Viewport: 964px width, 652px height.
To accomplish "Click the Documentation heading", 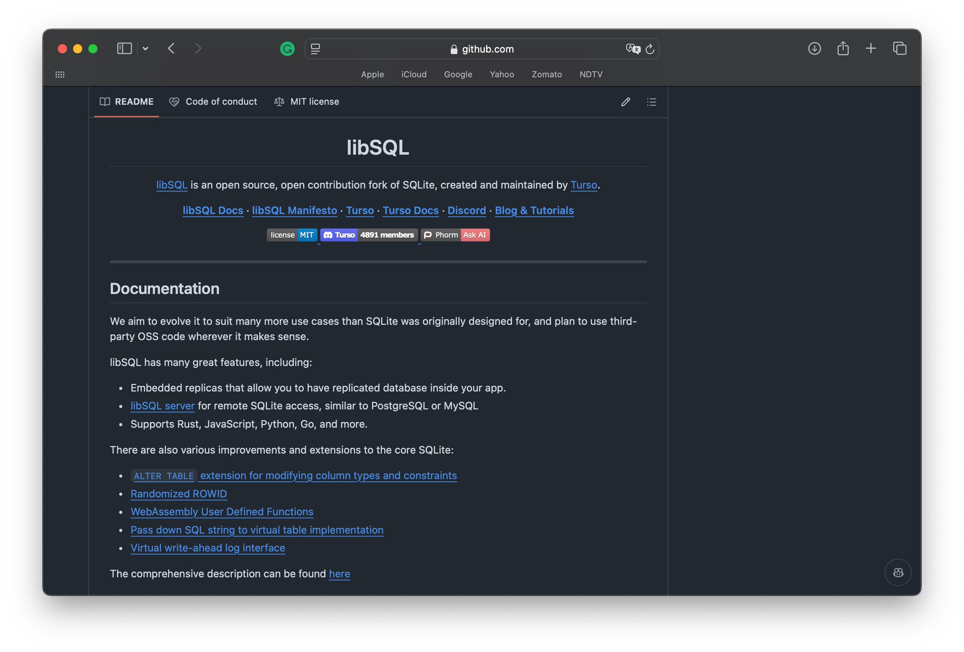I will click(x=165, y=289).
